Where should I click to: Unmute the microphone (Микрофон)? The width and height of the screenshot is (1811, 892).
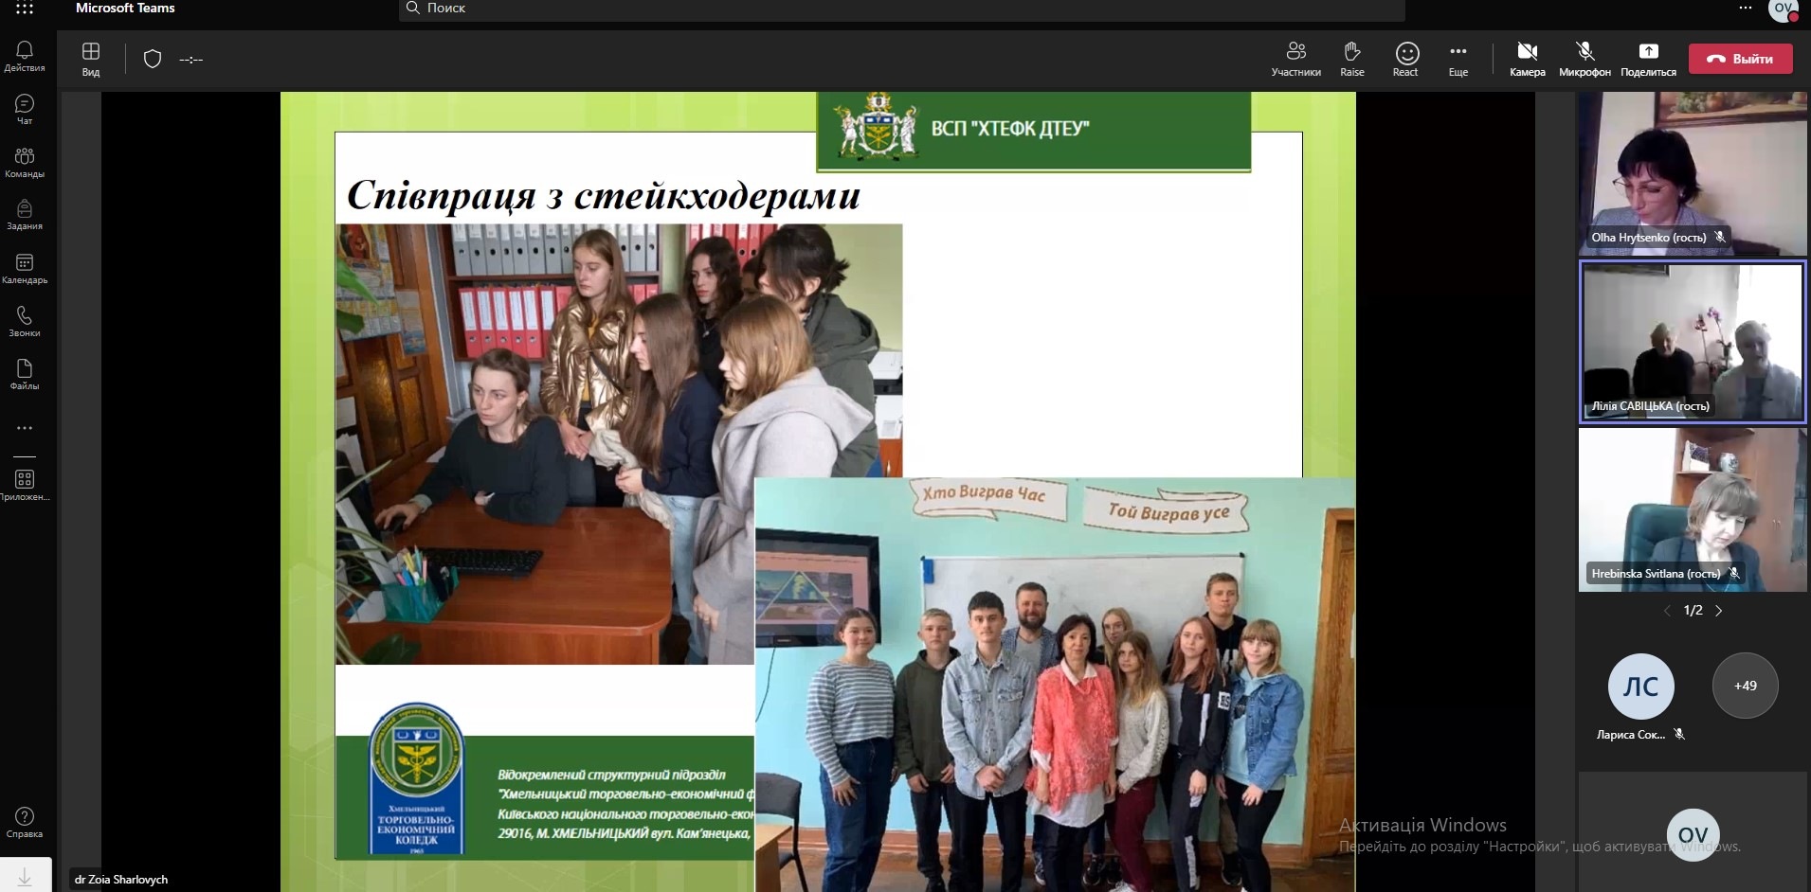pos(1585,59)
